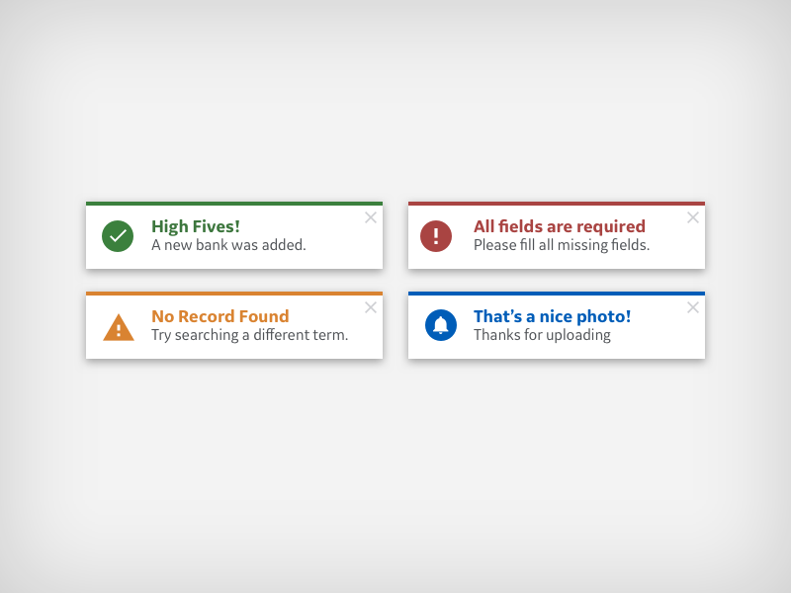Click the 'Thanks for uploading' message
The height and width of the screenshot is (593, 791).
[542, 335]
